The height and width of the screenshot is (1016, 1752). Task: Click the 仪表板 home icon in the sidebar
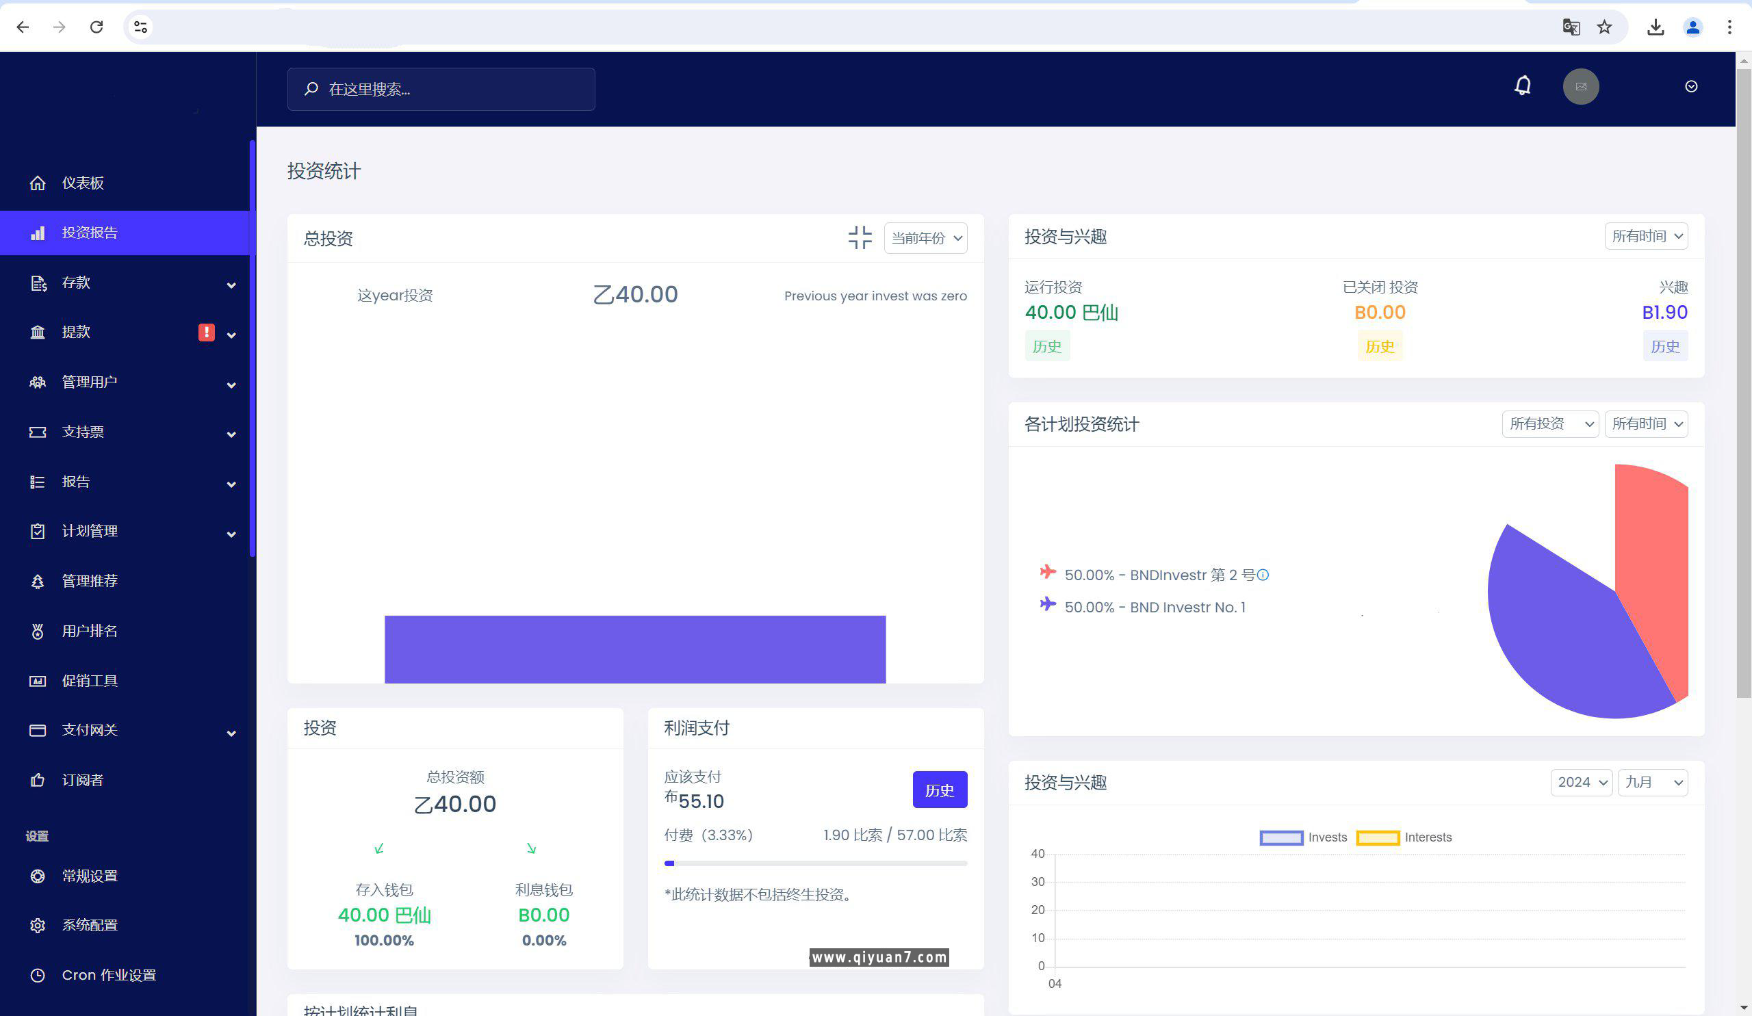pos(38,183)
